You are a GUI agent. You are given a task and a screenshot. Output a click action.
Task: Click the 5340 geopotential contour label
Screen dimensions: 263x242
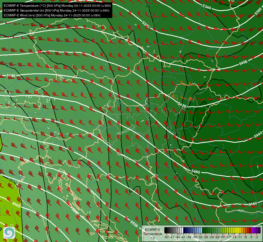(x=207, y=7)
